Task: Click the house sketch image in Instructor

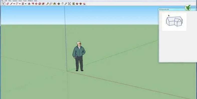Action: (174, 22)
